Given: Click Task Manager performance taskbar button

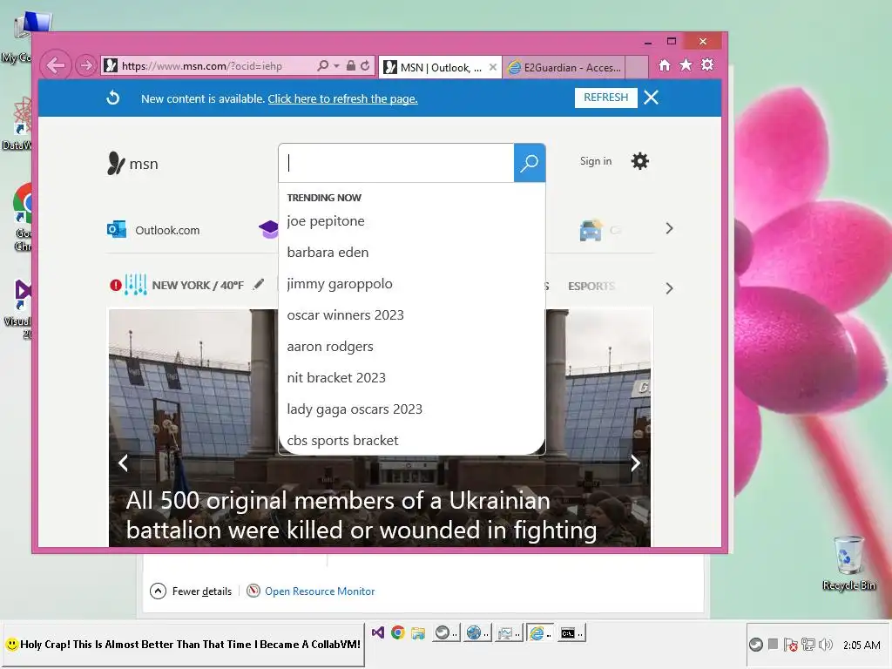Looking at the screenshot, I should point(508,633).
